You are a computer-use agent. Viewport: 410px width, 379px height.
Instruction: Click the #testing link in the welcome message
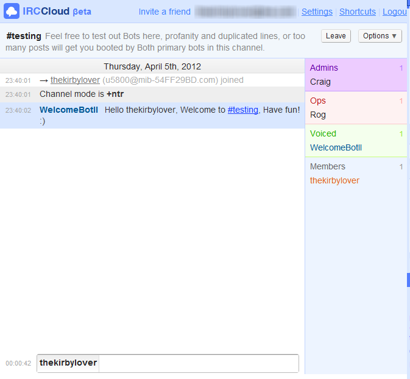coord(242,110)
